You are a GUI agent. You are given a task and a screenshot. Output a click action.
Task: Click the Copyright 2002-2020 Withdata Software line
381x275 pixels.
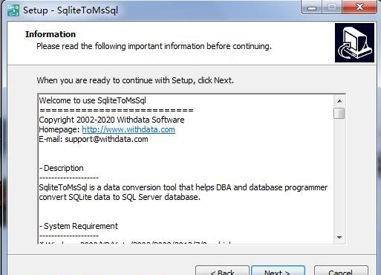[x=111, y=120]
